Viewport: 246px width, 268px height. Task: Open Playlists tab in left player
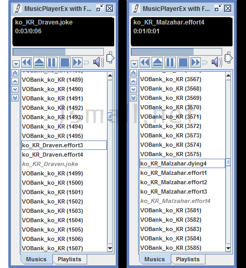[x=70, y=259]
